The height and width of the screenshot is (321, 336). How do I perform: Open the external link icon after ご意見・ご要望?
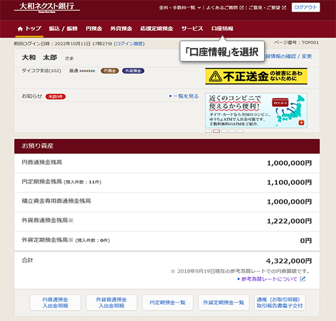point(284,8)
